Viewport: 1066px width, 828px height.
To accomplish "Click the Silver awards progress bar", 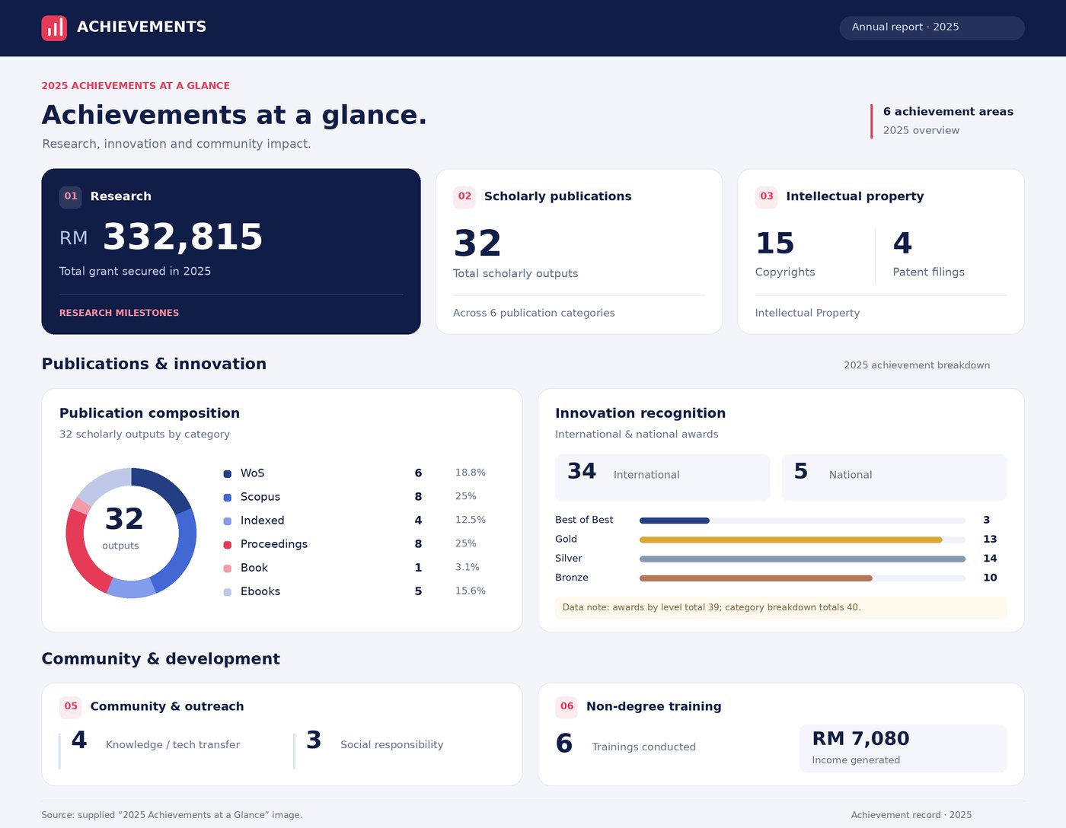I will (803, 559).
